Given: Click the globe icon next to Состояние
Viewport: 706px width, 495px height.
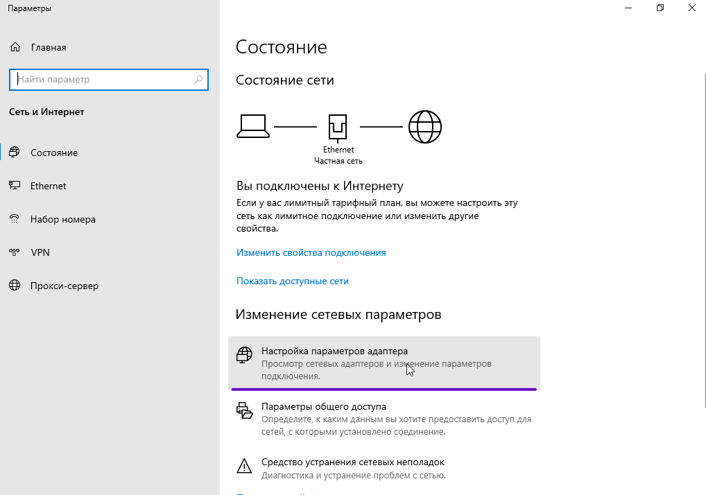Looking at the screenshot, I should point(15,153).
